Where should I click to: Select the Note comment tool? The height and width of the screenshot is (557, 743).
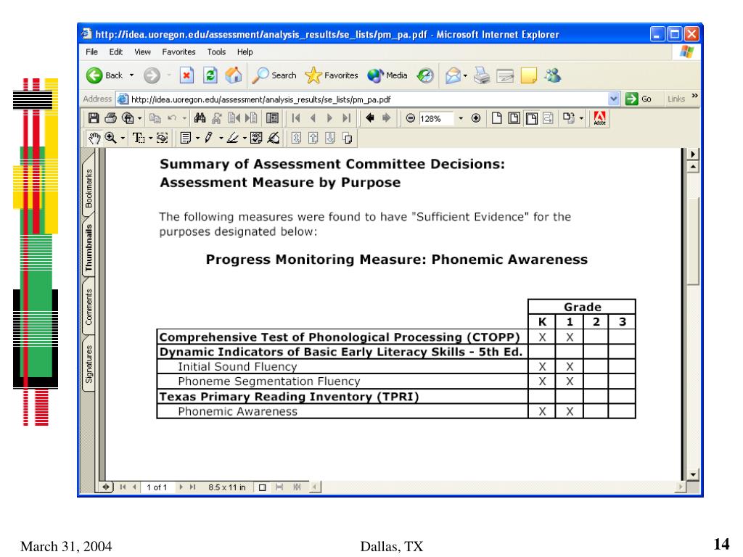pos(186,138)
